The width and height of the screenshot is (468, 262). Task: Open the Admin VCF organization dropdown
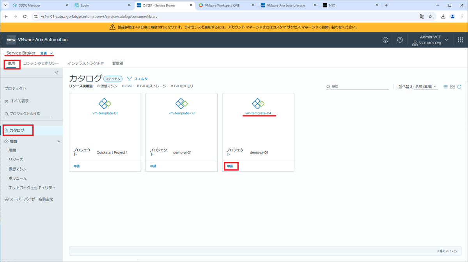coord(430,40)
